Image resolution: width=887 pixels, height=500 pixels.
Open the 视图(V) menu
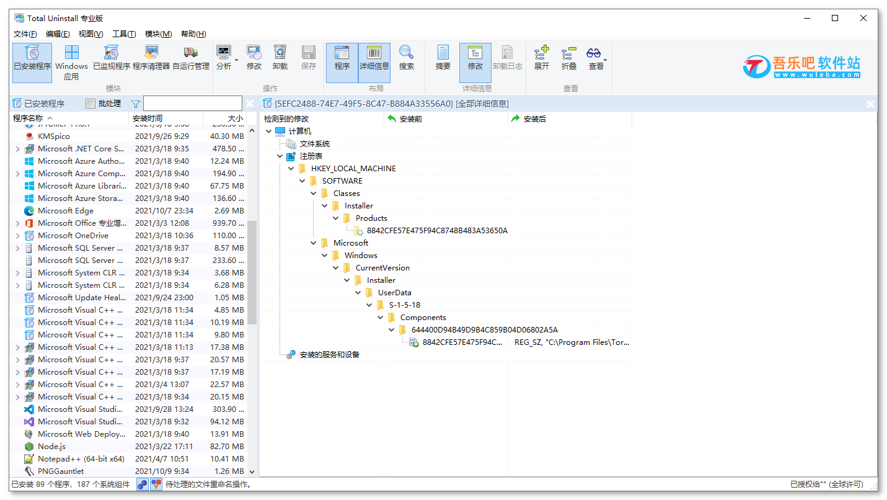(x=90, y=34)
